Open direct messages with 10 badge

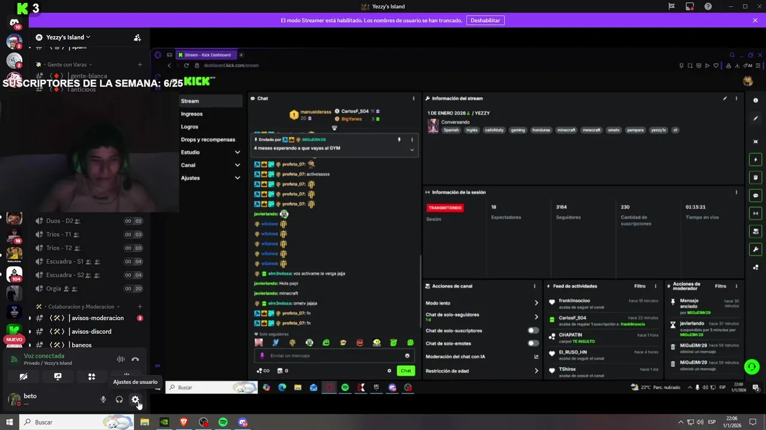(14, 23)
